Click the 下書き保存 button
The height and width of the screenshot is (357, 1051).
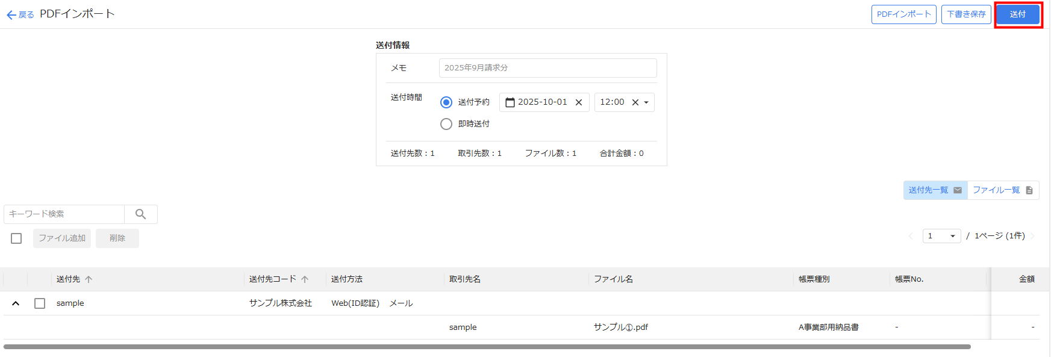966,14
